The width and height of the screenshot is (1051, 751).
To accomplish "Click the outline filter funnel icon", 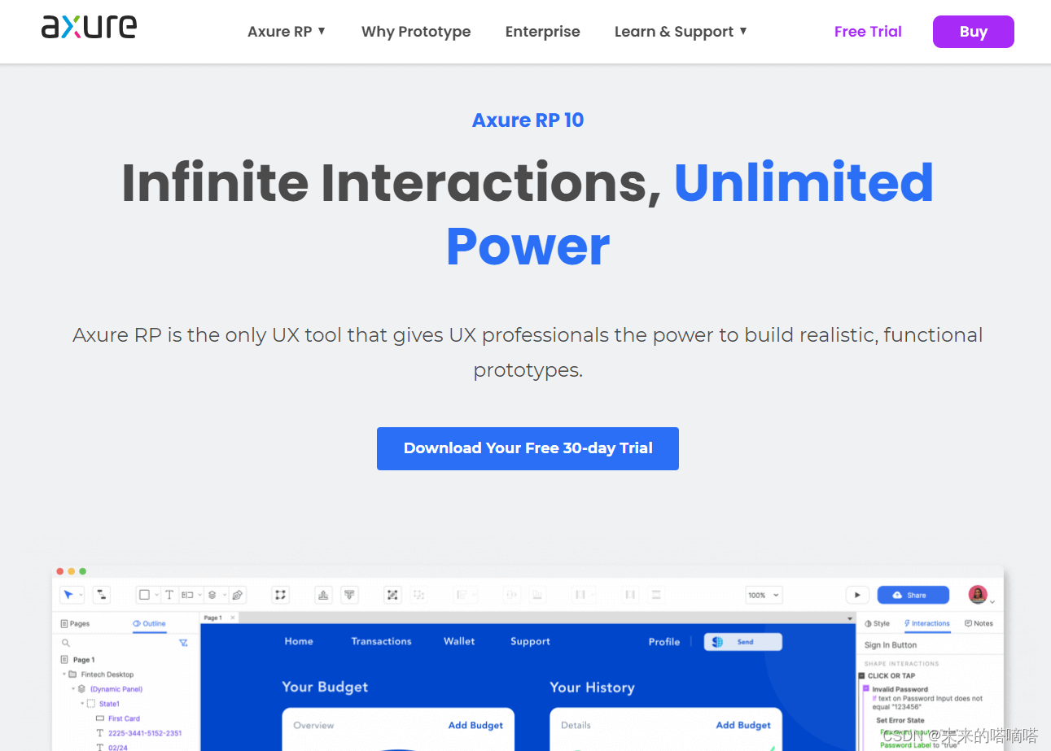I will (183, 643).
